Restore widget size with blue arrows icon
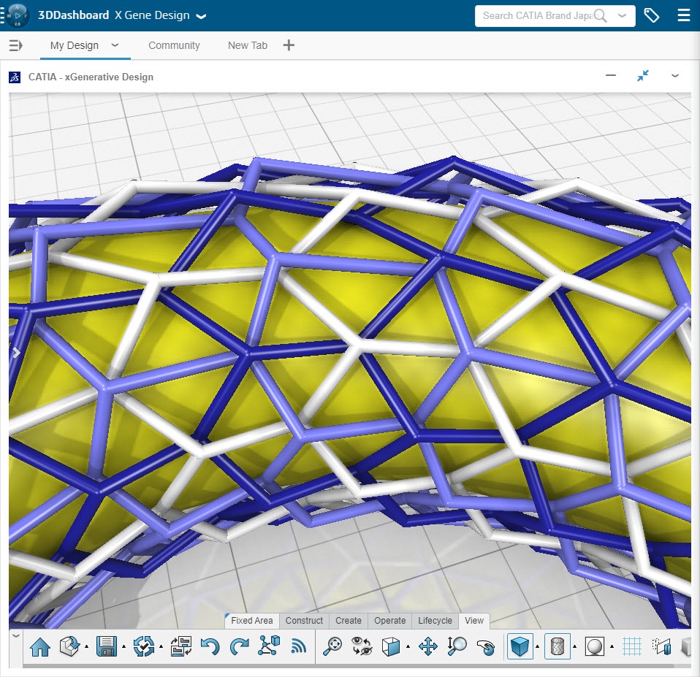Image resolution: width=700 pixels, height=677 pixels. pos(643,75)
